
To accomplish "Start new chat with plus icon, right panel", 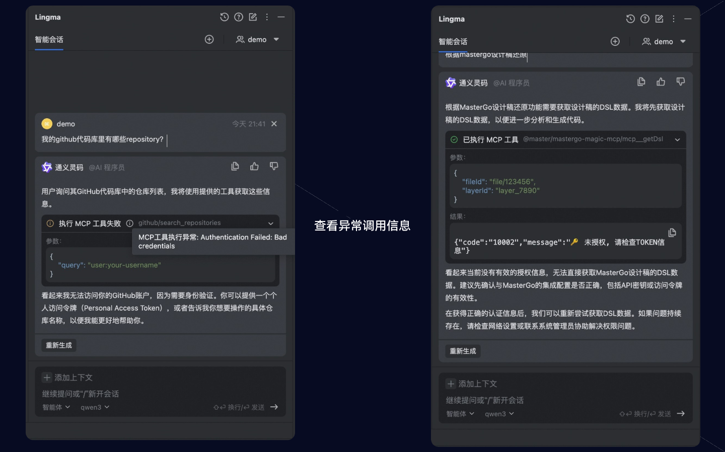I will 615,42.
